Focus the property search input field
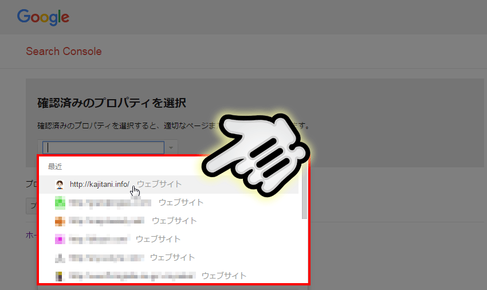487x290 pixels. [x=104, y=148]
